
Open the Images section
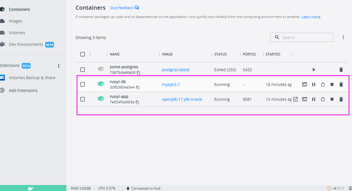click(x=16, y=21)
